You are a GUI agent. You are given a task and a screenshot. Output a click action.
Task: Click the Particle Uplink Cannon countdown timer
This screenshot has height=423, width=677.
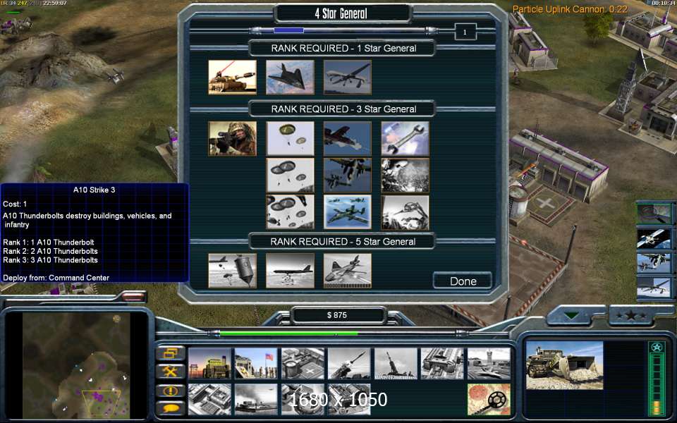coord(570,9)
